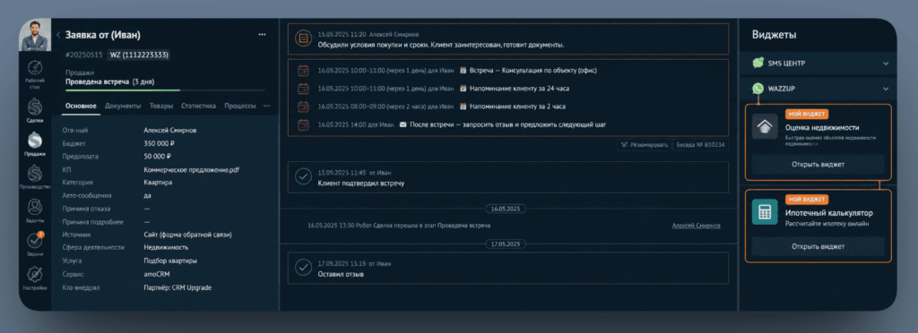Open Настройки gear in the sidebar

coord(35,277)
